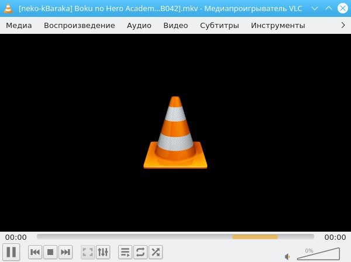Close the VLC media player window
Image resolution: width=351 pixels, height=262 pixels.
342,9
